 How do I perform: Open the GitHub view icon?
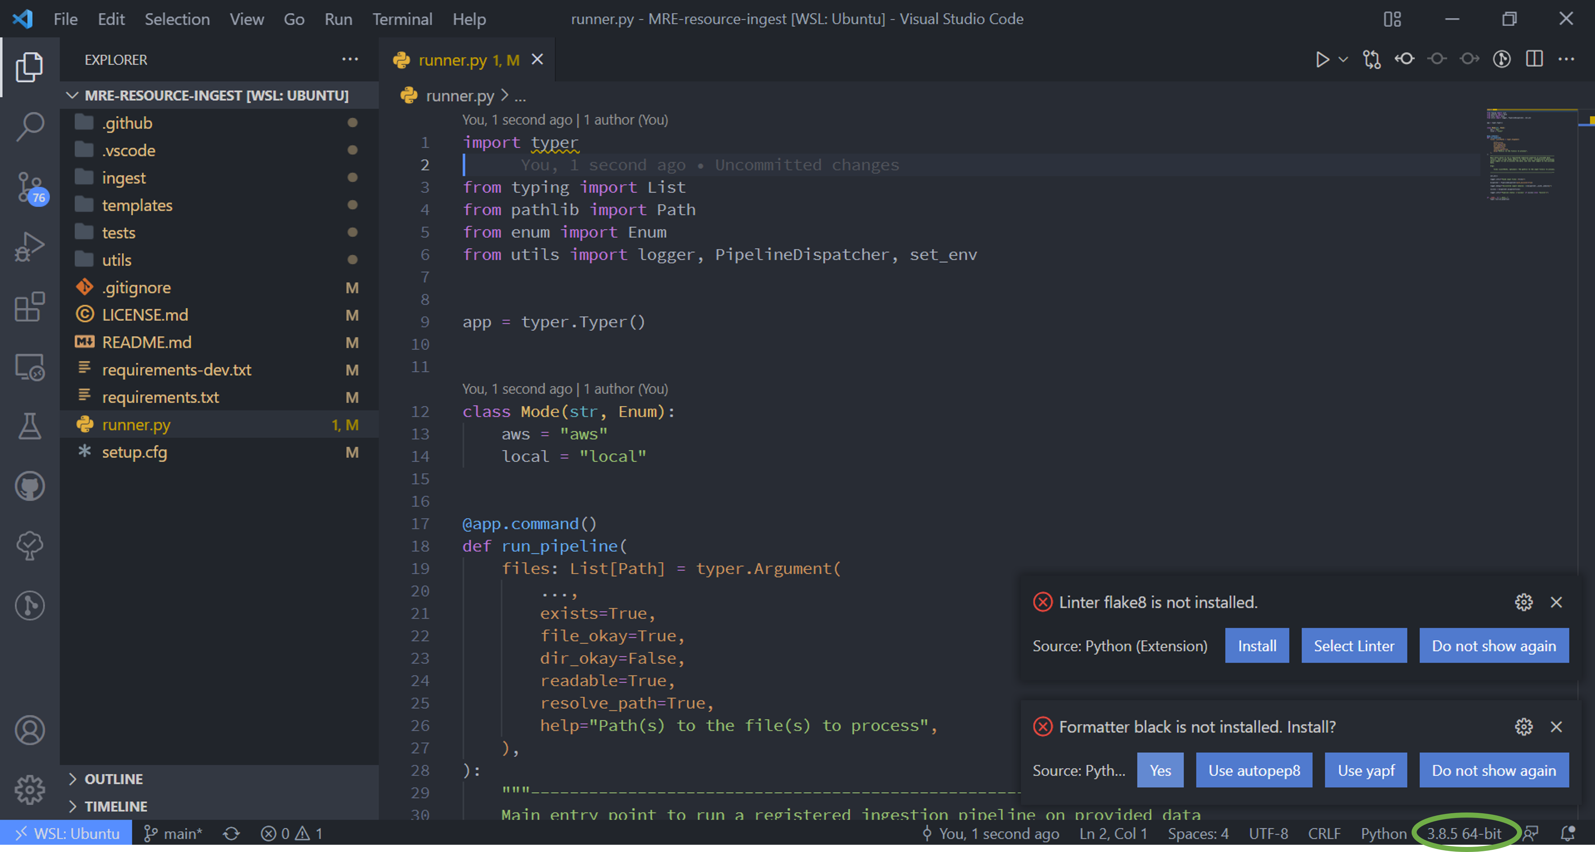(x=29, y=487)
